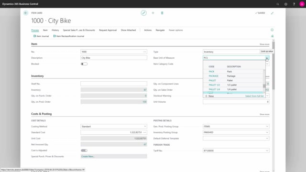The height and width of the screenshot is (172, 306).
Task: Click New in the unit lookup list
Action: 209,96
